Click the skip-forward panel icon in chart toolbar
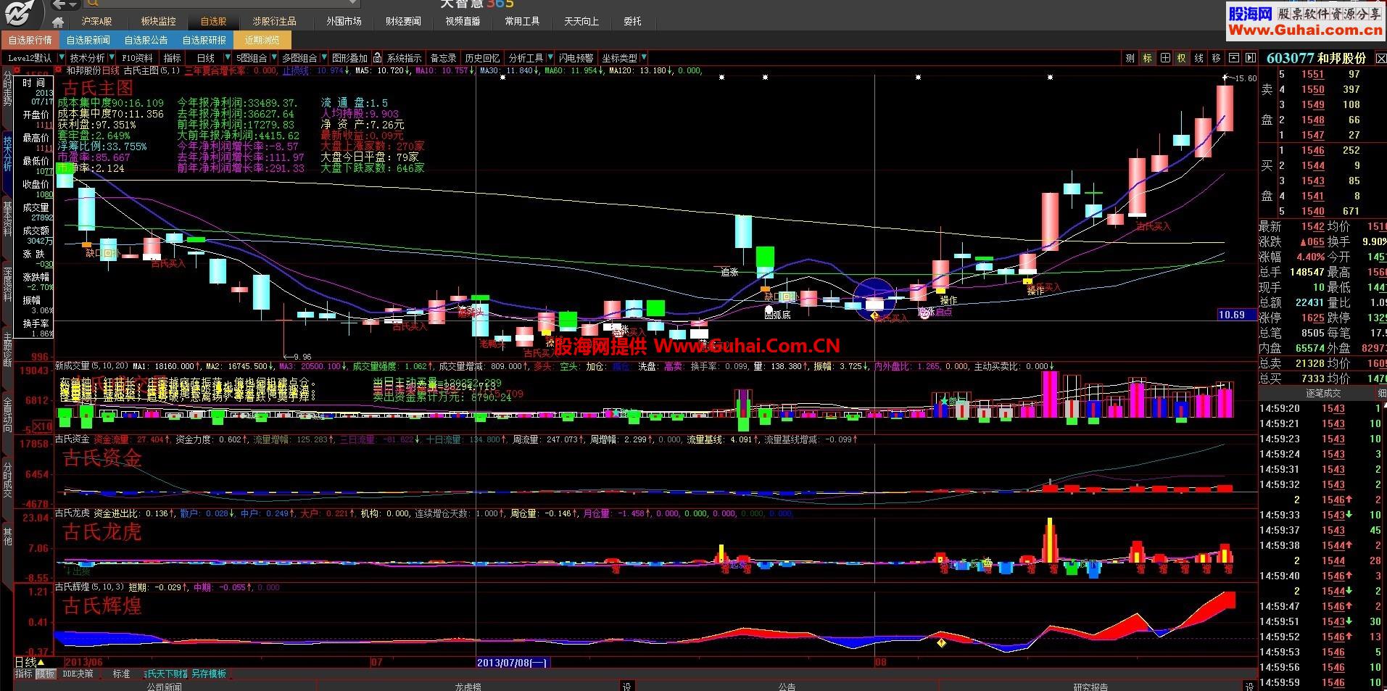1387x691 pixels. 1251,58
